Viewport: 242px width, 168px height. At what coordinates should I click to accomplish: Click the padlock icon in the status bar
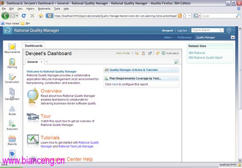click(x=239, y=165)
